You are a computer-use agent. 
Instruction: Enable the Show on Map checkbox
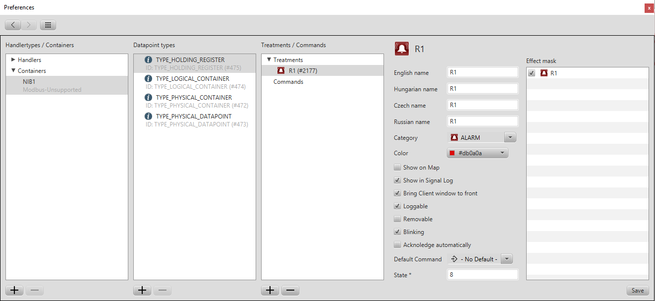point(397,168)
